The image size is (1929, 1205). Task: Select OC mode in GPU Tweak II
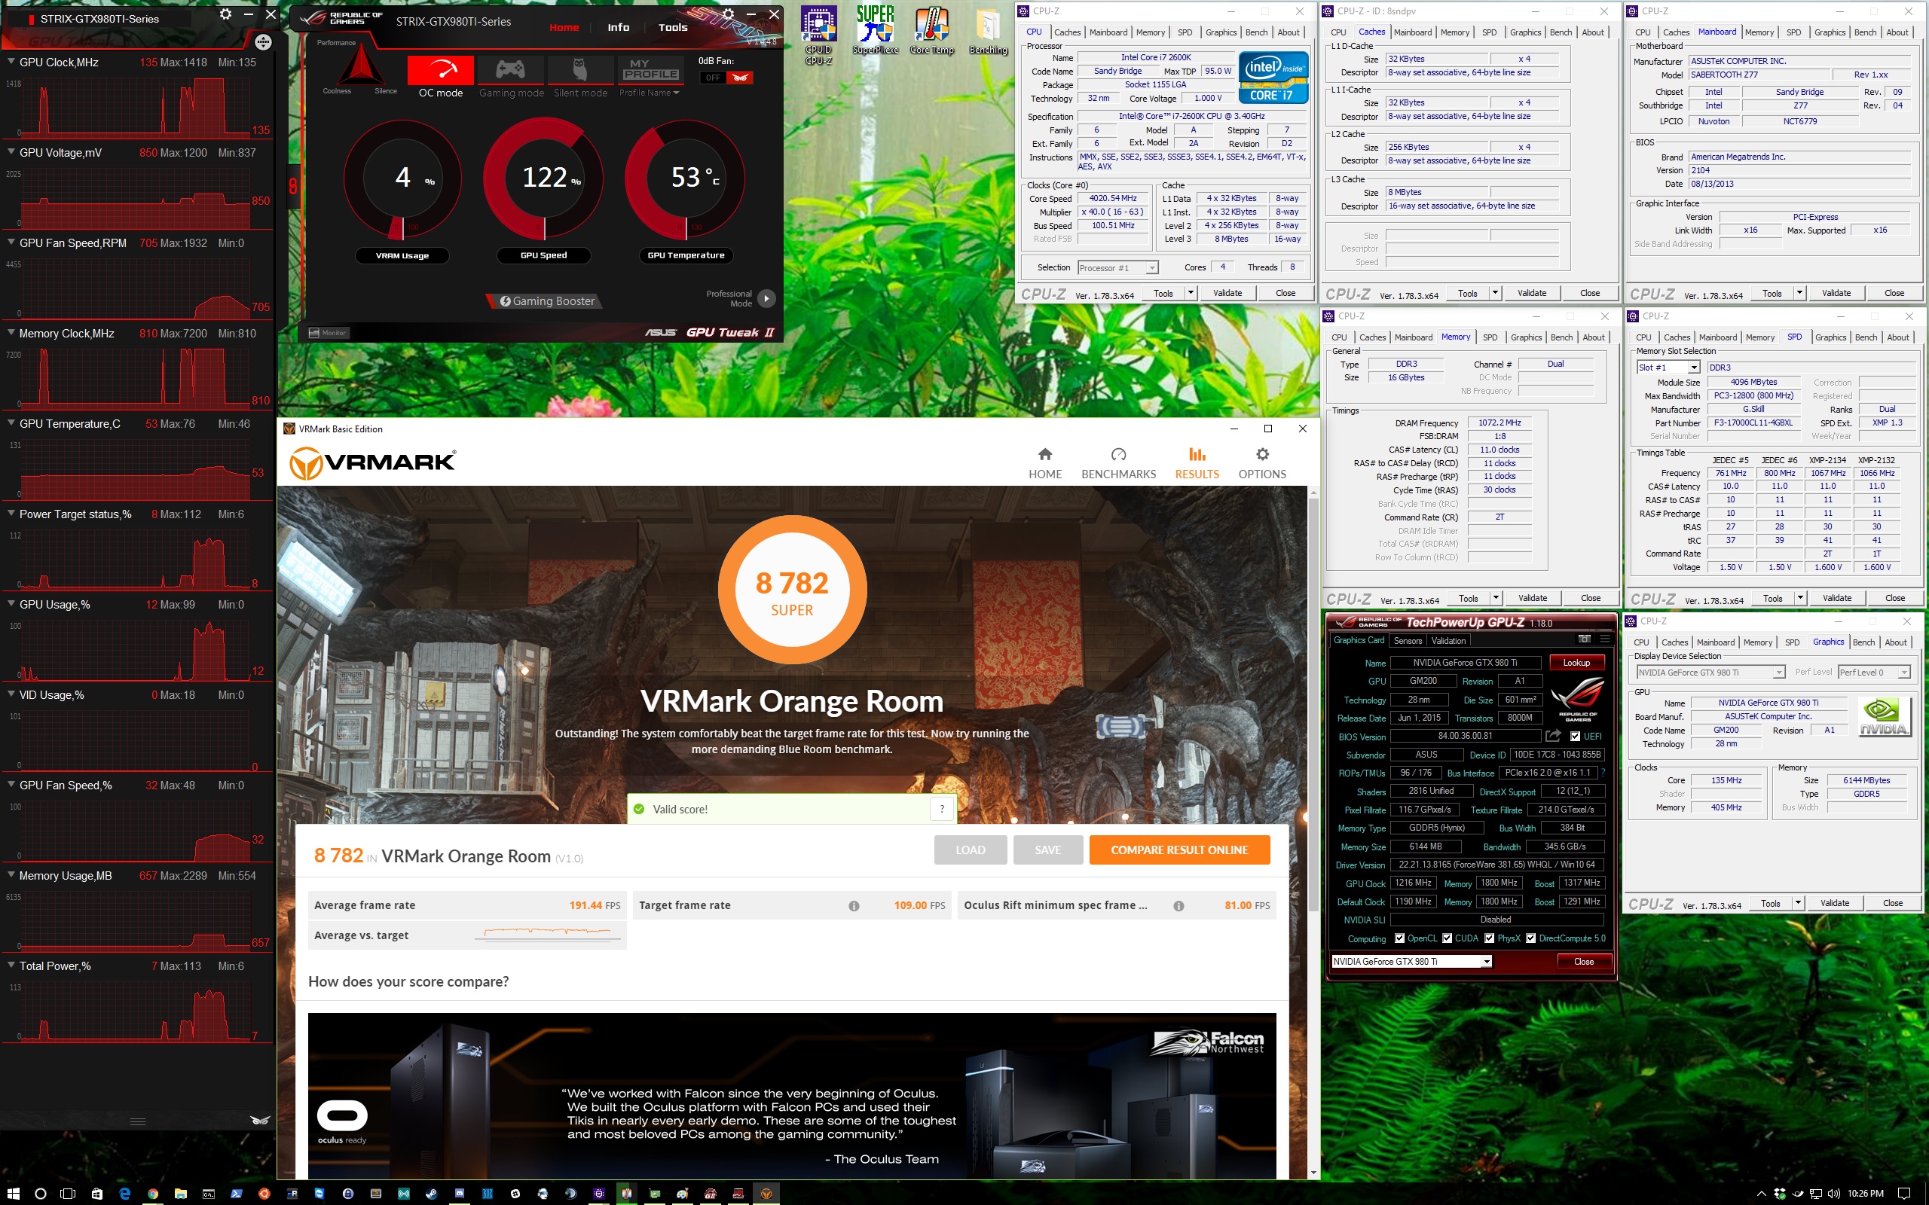click(x=441, y=78)
